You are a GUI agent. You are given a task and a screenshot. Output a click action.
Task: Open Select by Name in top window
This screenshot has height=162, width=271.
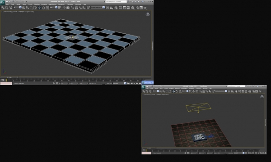[x=27, y=8]
